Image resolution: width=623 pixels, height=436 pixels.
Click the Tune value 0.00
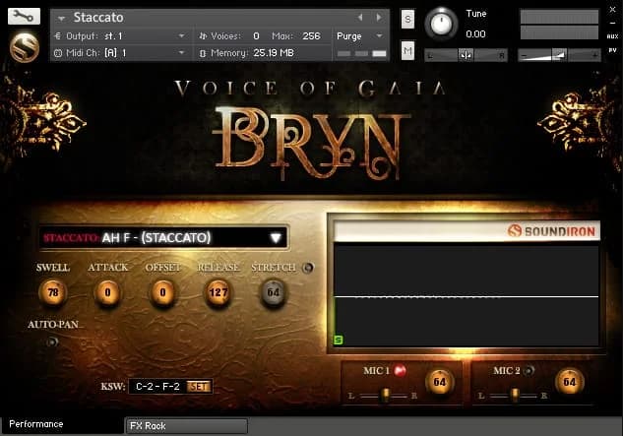point(475,33)
